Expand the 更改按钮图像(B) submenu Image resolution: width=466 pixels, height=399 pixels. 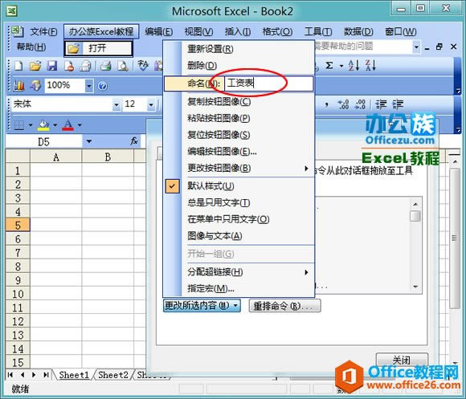pyautogui.click(x=239, y=169)
